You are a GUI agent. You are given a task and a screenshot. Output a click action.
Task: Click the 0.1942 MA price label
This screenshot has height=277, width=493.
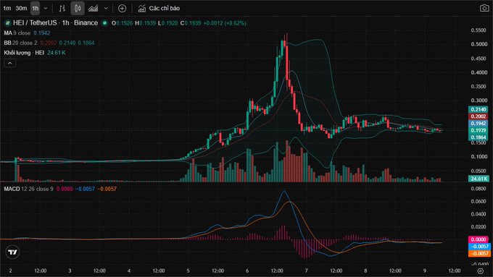478,123
